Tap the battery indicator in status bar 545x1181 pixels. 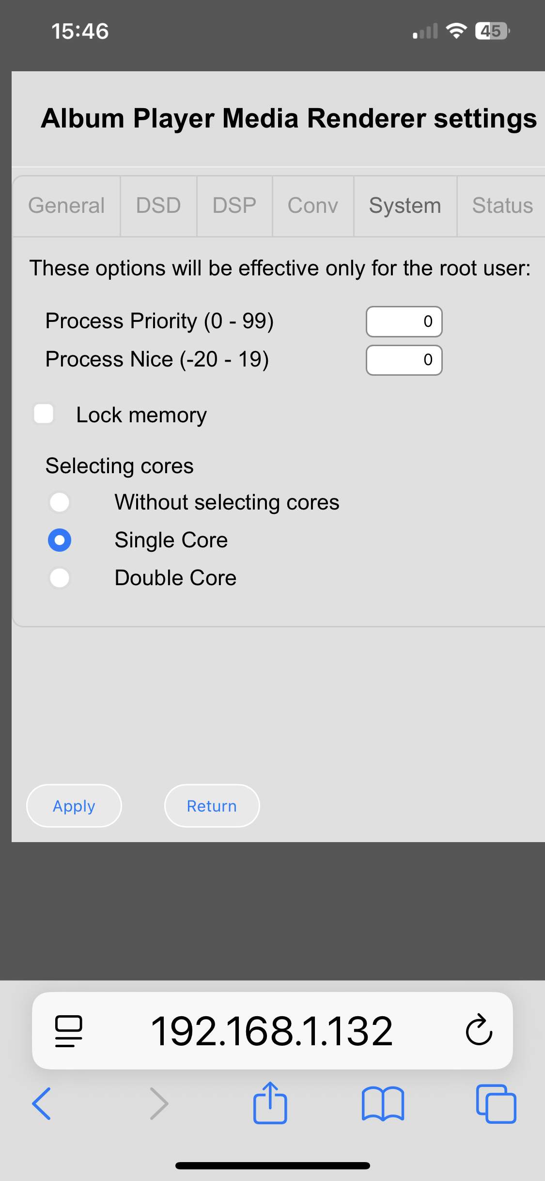[x=492, y=31]
